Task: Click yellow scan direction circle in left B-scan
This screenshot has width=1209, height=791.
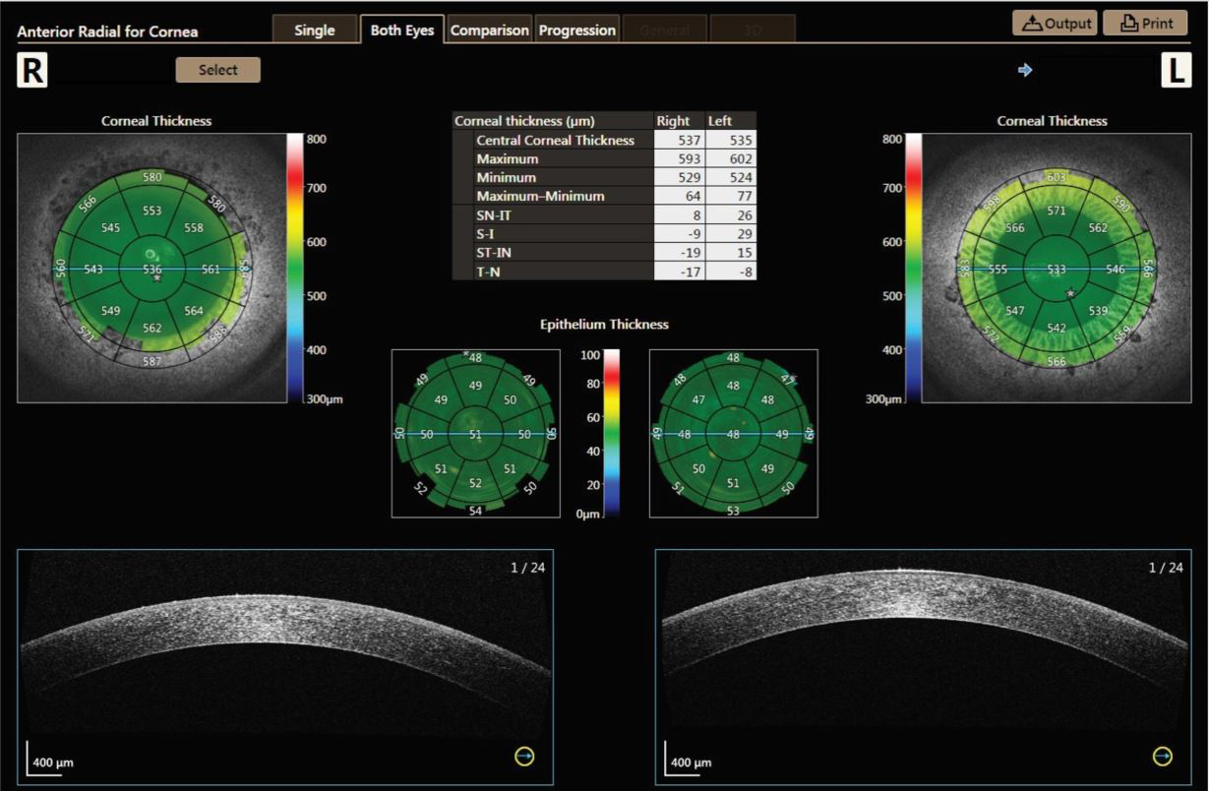Action: coord(1163,756)
